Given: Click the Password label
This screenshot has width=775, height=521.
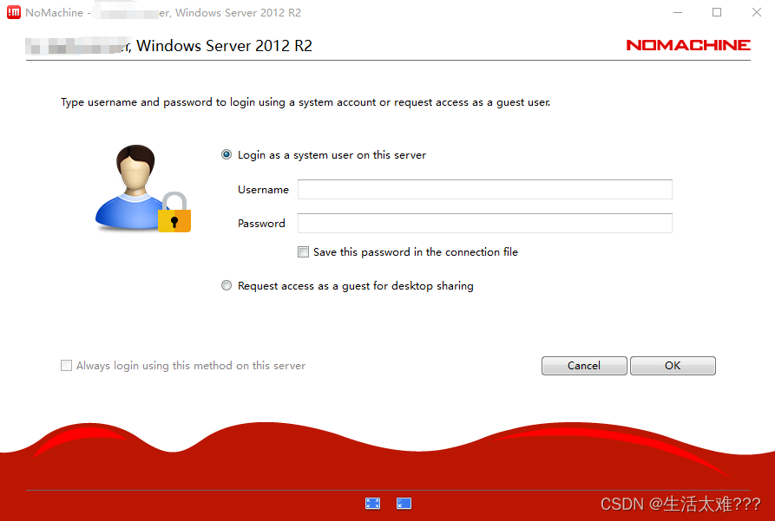Looking at the screenshot, I should pos(261,223).
